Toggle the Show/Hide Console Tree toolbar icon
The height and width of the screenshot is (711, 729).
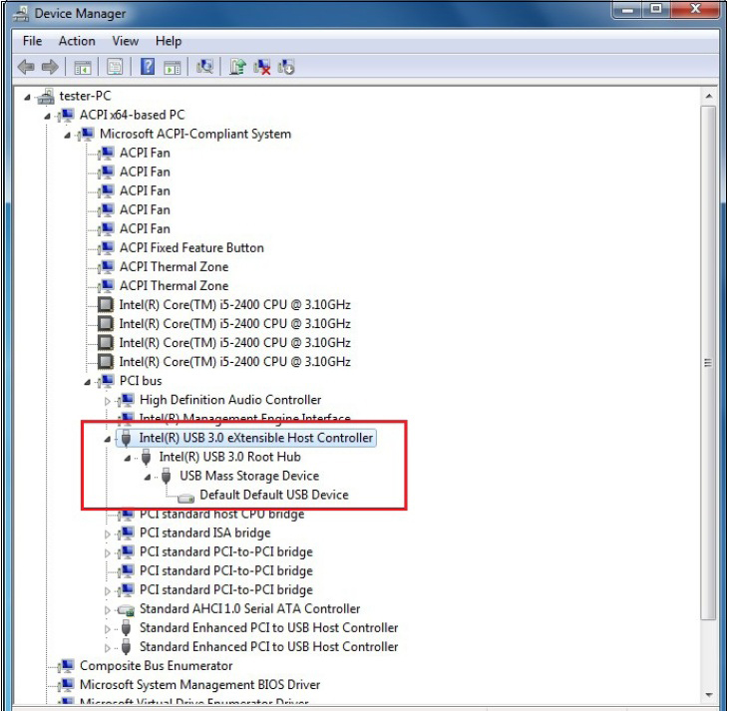(83, 68)
